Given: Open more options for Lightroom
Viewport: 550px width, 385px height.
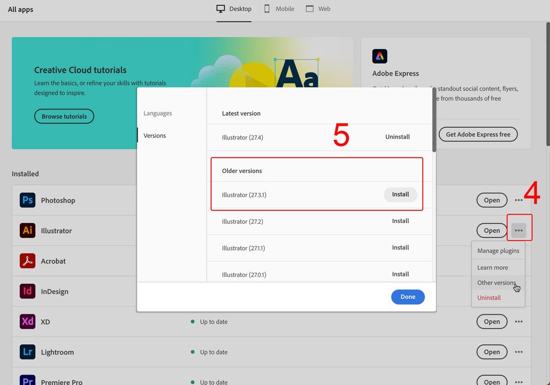Looking at the screenshot, I should [x=519, y=352].
